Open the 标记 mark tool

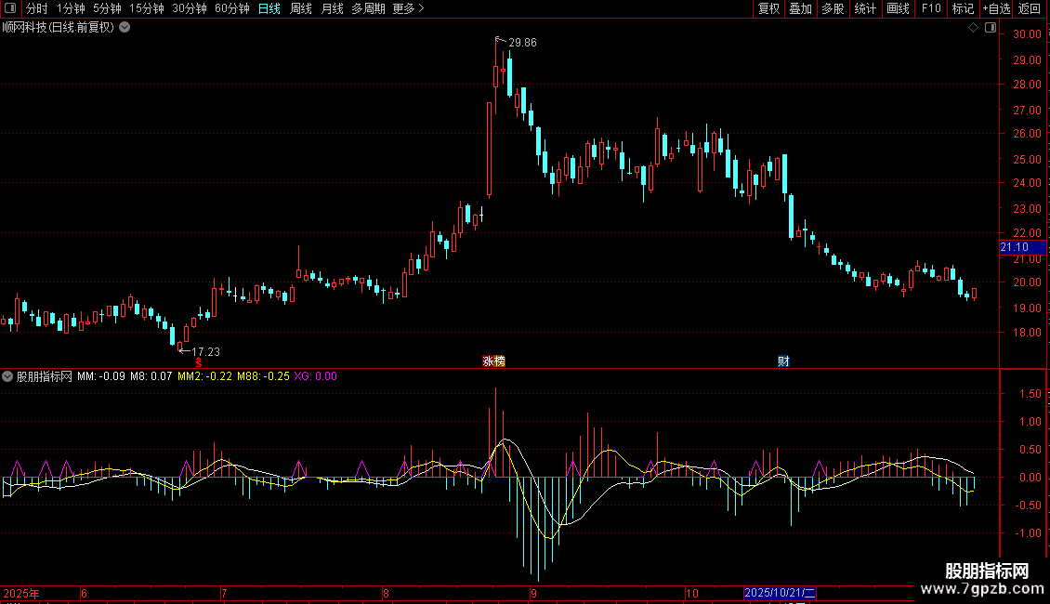963,8
